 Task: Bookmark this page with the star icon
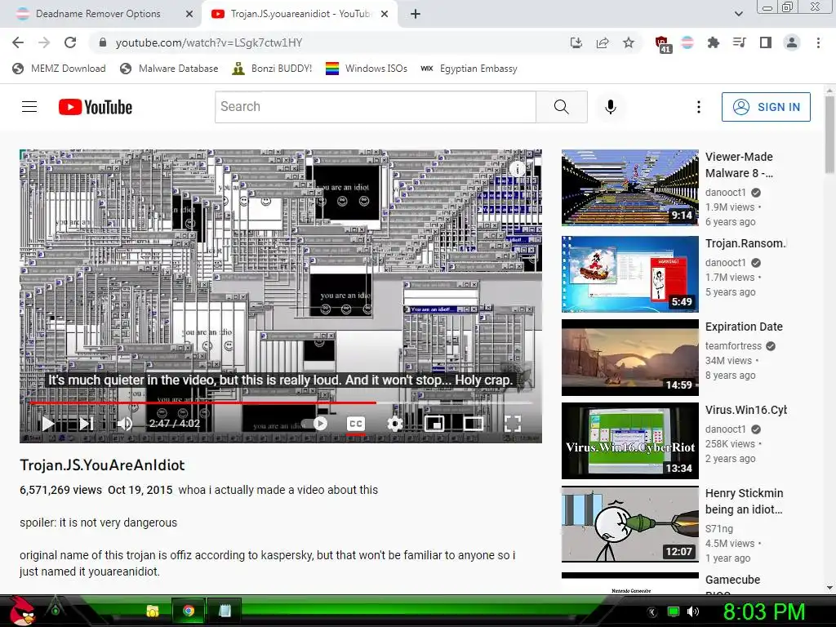(x=629, y=42)
